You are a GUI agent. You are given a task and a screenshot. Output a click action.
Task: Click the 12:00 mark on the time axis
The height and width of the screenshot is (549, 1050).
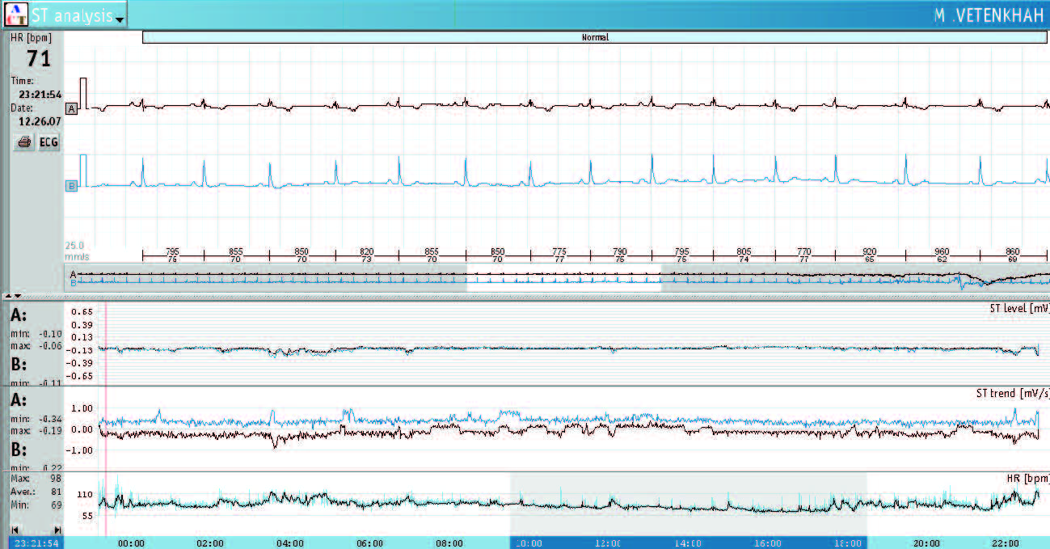pyautogui.click(x=608, y=543)
